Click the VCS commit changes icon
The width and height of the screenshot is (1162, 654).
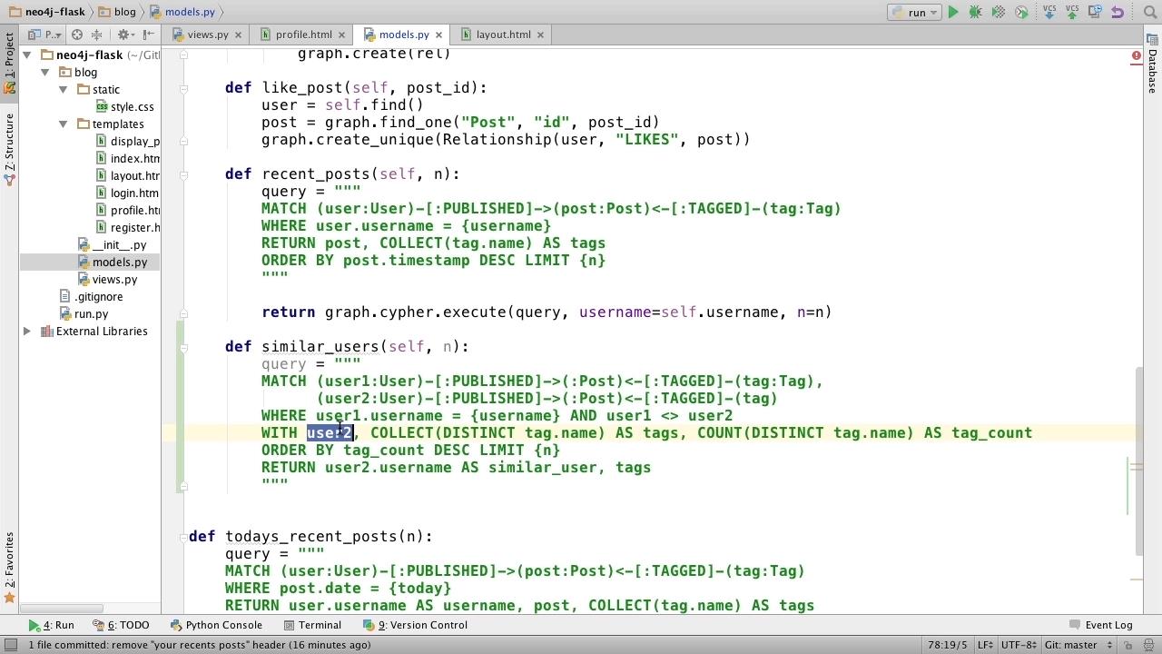[1072, 13]
